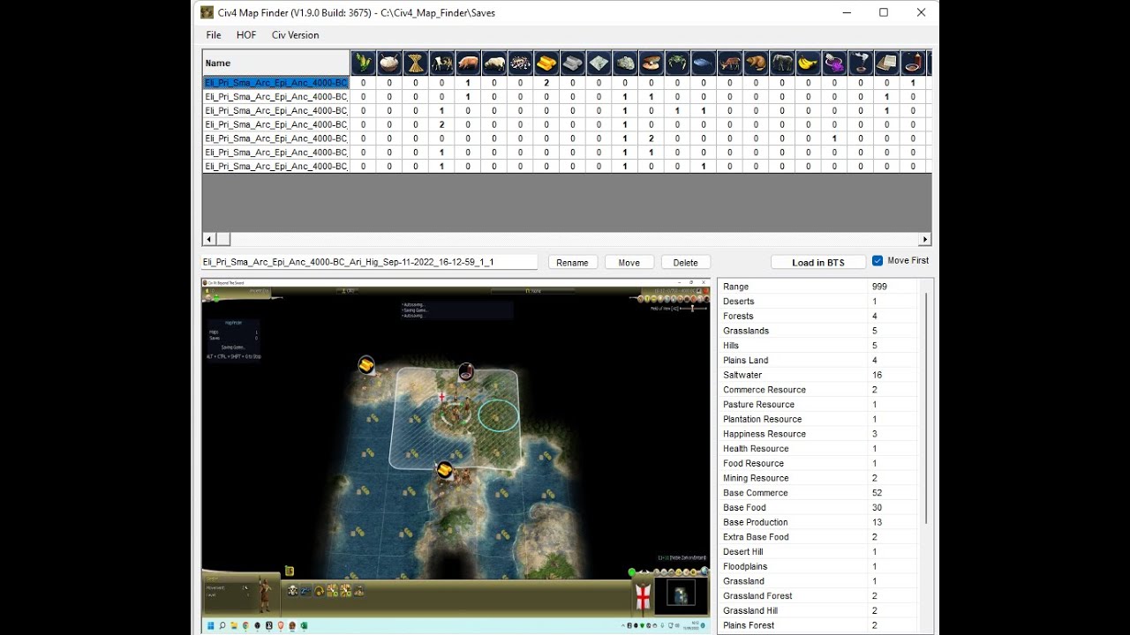This screenshot has width=1130, height=635.
Task: Click the Wheat sheaf resource column icon
Action: point(416,63)
